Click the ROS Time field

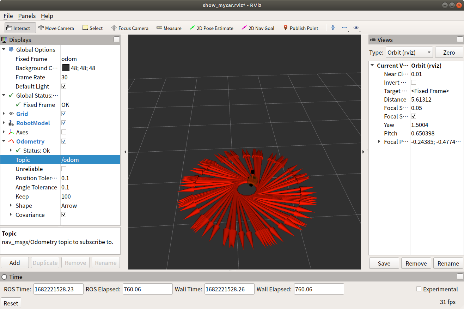[59, 289]
